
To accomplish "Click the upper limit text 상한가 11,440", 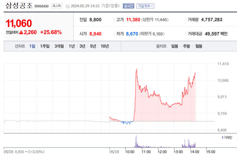I will coord(155,20).
